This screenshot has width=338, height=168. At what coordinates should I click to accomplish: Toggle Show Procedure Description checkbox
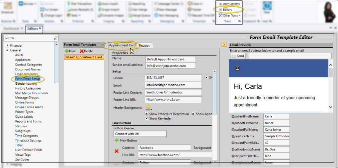coord(147,114)
